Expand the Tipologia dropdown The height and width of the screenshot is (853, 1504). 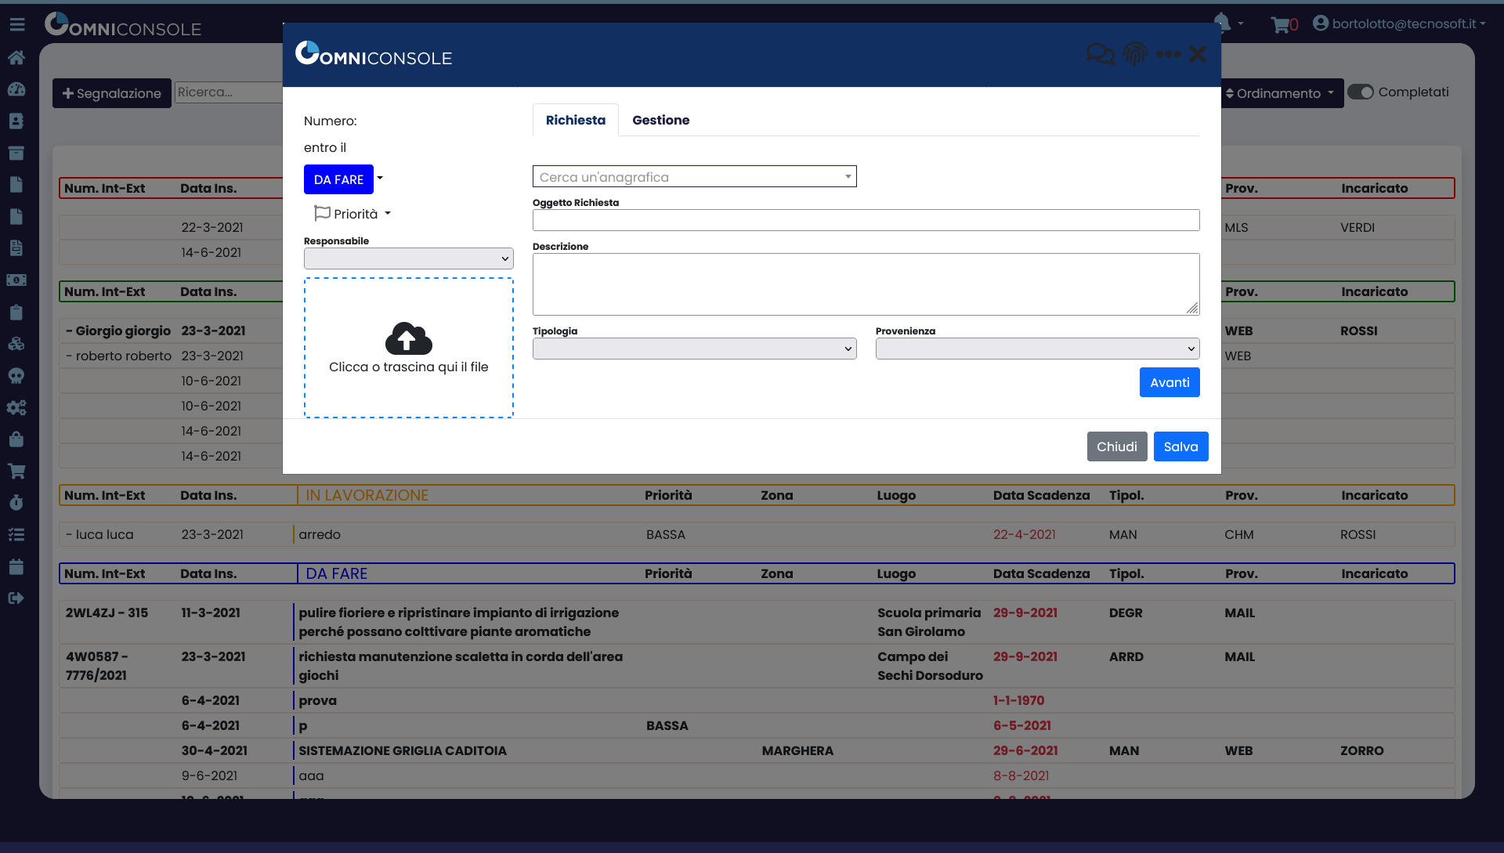(x=694, y=348)
